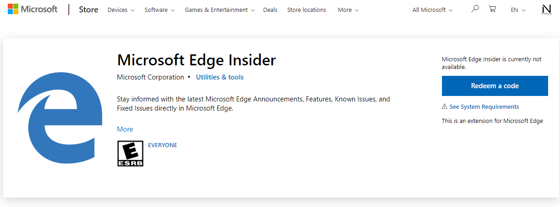Open the EN language selector
Viewport: 560px width, 207px height.
coord(518,10)
